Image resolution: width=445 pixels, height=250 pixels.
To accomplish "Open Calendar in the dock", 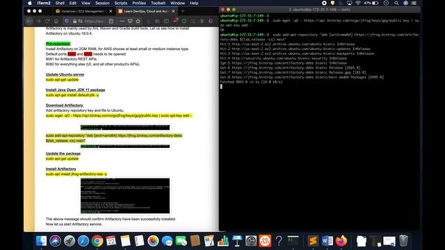I will [111, 241].
